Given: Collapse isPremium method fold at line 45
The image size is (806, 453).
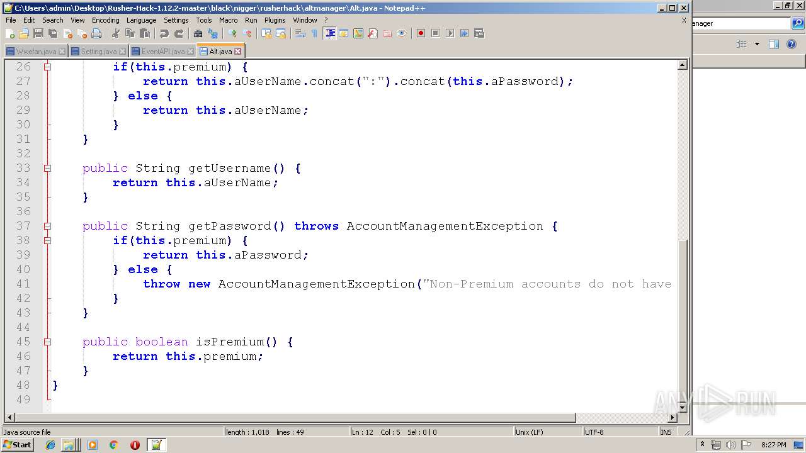Looking at the screenshot, I should tap(47, 342).
